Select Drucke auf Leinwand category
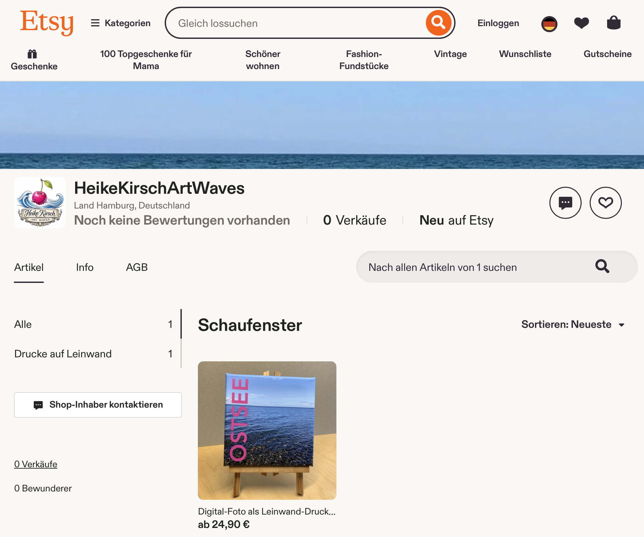Viewport: 644px width, 537px height. pos(63,354)
